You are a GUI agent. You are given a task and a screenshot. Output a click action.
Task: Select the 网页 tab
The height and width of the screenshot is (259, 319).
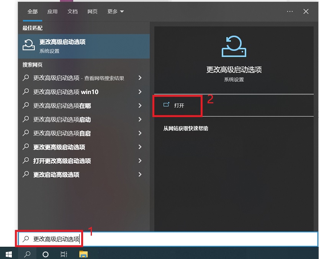(92, 11)
